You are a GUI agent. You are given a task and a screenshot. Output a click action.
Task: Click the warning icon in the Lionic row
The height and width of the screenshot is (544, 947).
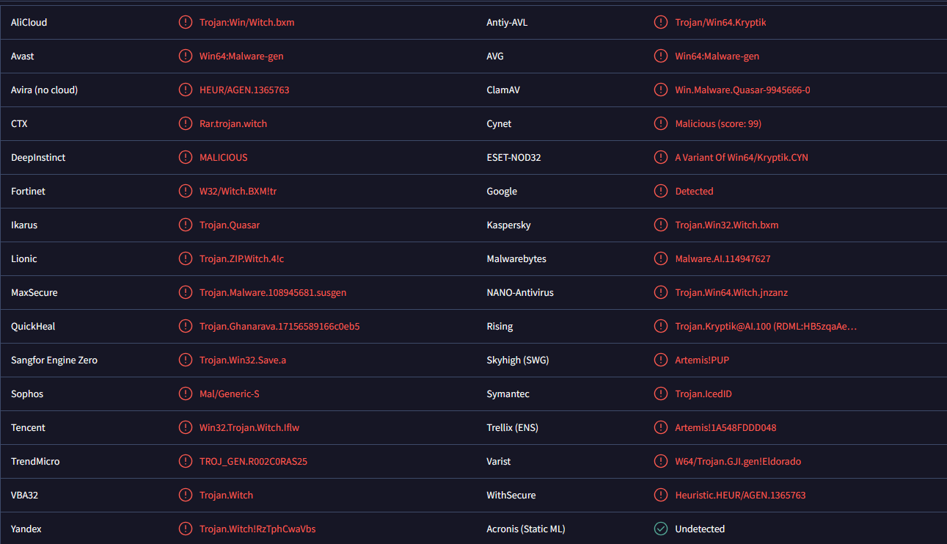(186, 258)
